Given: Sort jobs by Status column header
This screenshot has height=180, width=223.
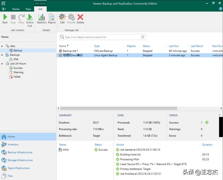Looking at the screenshot, I should click(146, 46).
